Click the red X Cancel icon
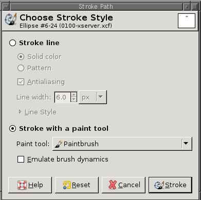This screenshot has width=201, height=200. (x=113, y=185)
